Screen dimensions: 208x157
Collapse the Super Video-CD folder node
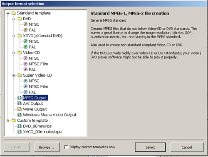[x=14, y=75]
